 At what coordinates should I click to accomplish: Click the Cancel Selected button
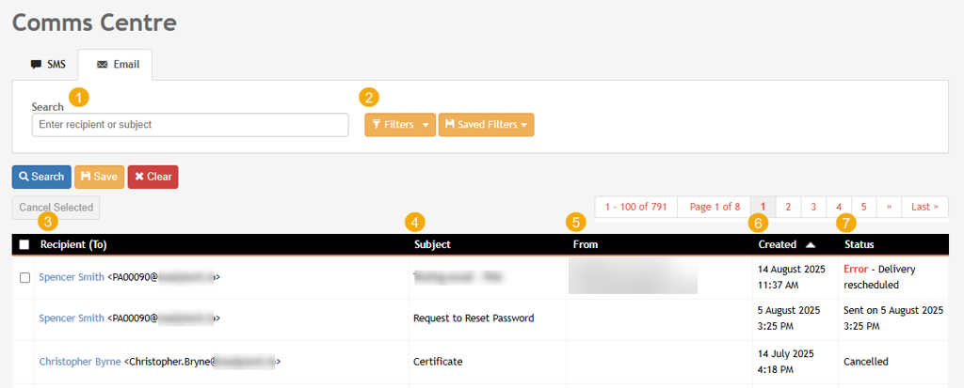56,208
